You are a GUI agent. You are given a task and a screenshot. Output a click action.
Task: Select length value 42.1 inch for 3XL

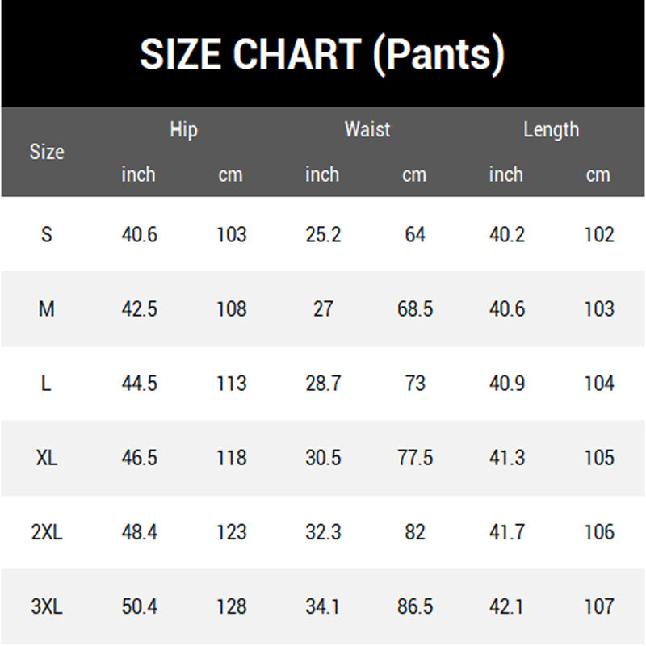tap(506, 606)
